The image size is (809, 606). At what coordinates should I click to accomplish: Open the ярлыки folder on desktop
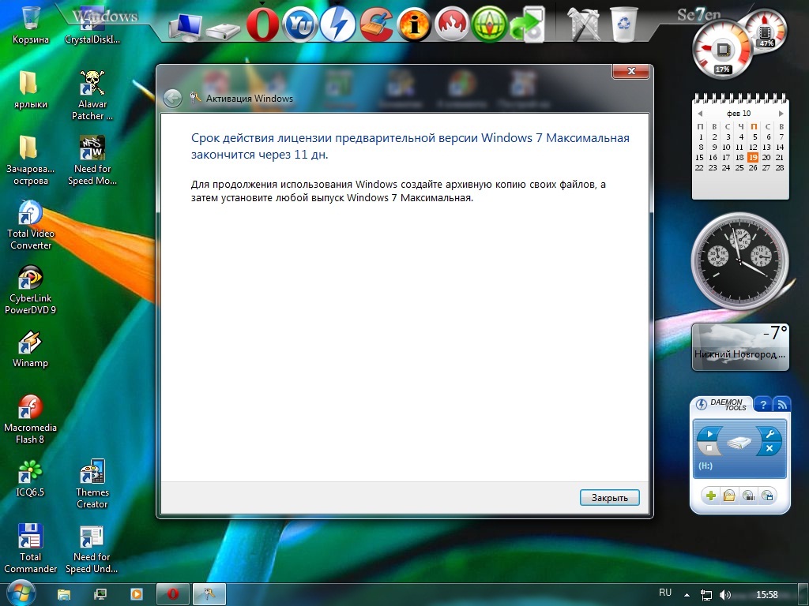[31, 88]
